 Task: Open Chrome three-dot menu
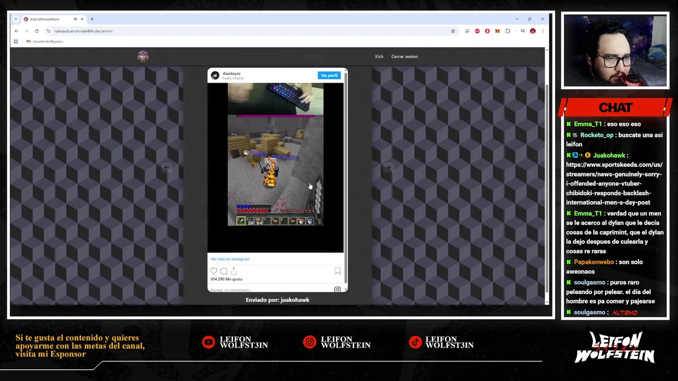click(542, 31)
